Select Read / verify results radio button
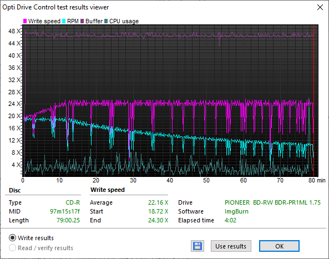Screen dimensions: 329x259 12,248
